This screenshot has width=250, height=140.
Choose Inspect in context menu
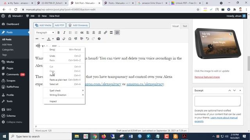tap(64, 101)
